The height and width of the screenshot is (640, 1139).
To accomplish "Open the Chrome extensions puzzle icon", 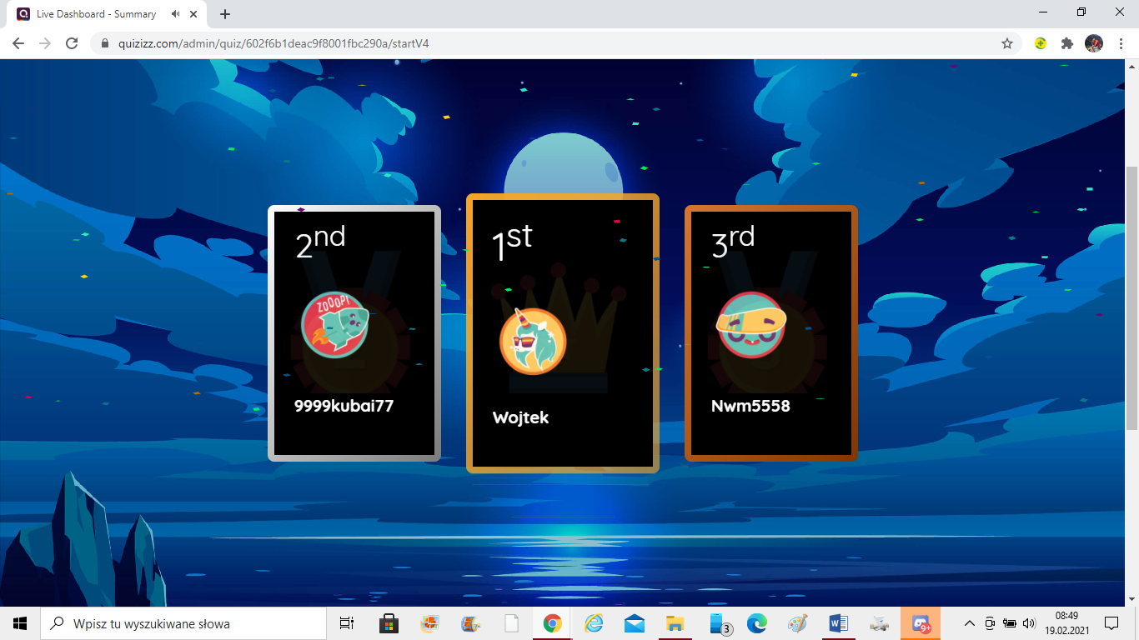I will coord(1066,43).
